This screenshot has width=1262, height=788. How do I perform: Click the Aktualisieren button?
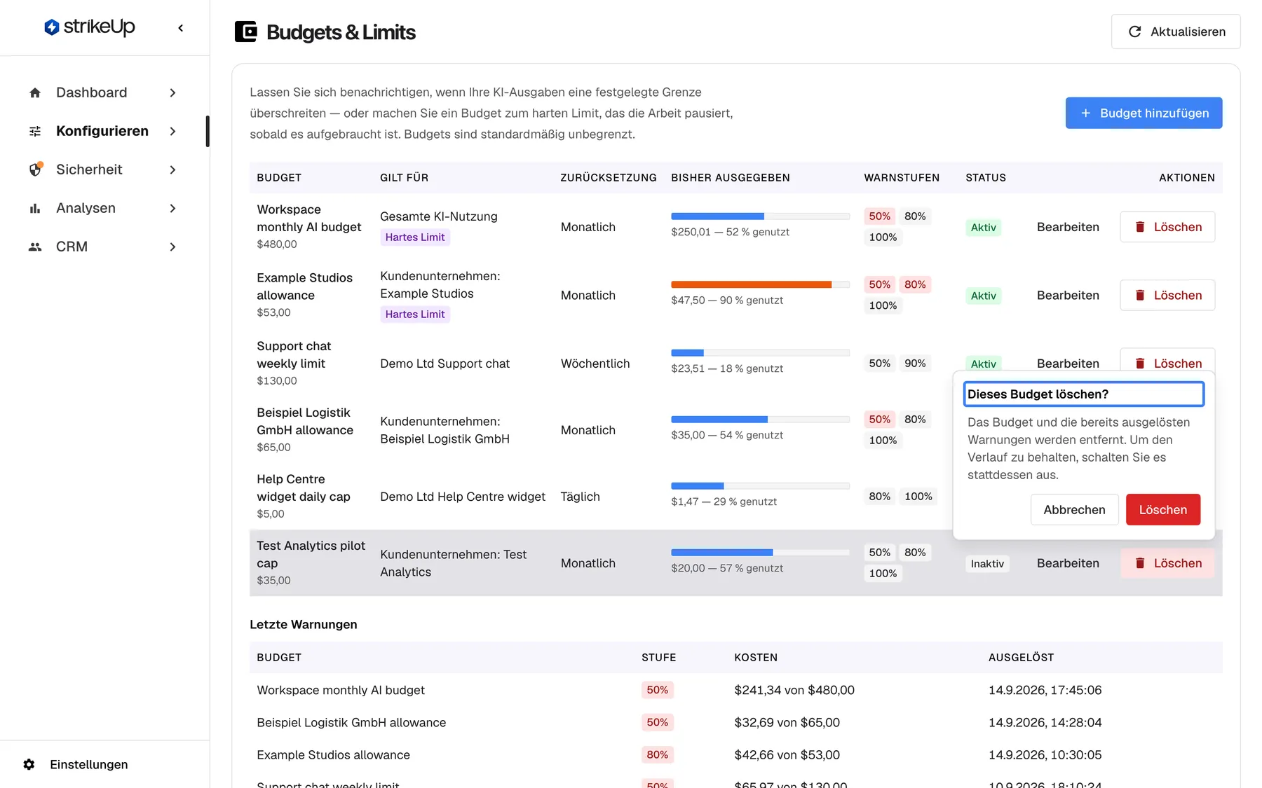coord(1176,32)
